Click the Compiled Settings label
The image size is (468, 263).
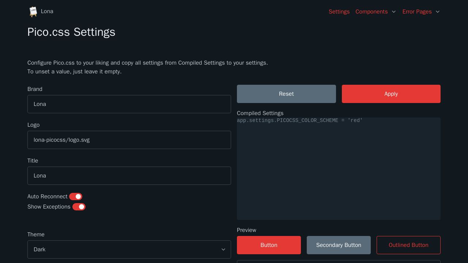[260, 113]
